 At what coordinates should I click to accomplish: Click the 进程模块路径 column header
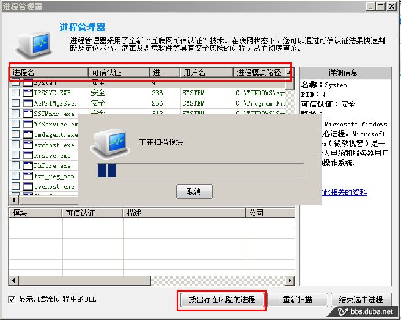click(259, 73)
